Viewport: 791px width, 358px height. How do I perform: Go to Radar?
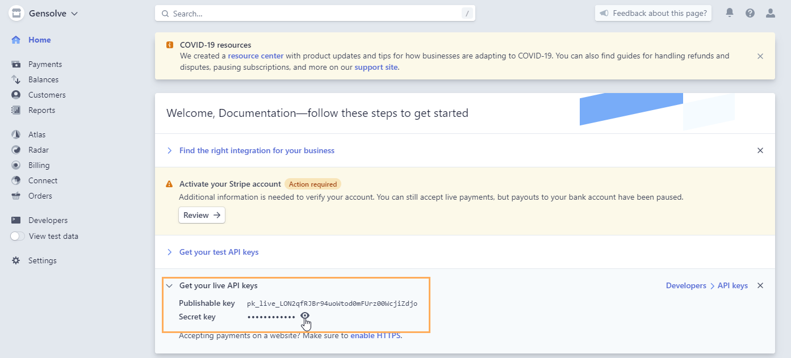[38, 150]
